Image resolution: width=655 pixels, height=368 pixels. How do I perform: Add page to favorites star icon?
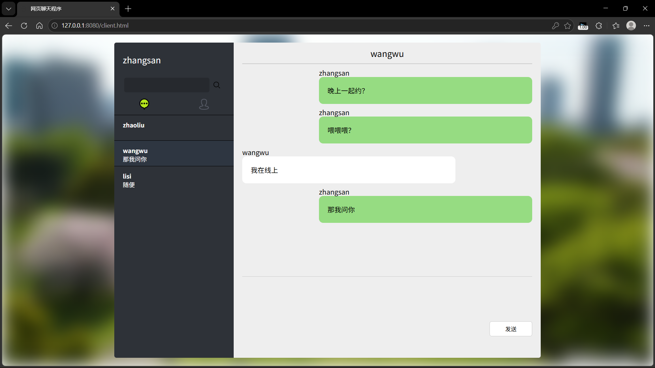[567, 26]
